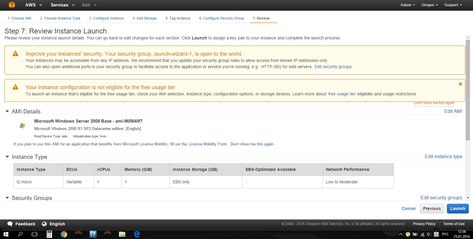Open File Explorer from taskbar

point(122,235)
